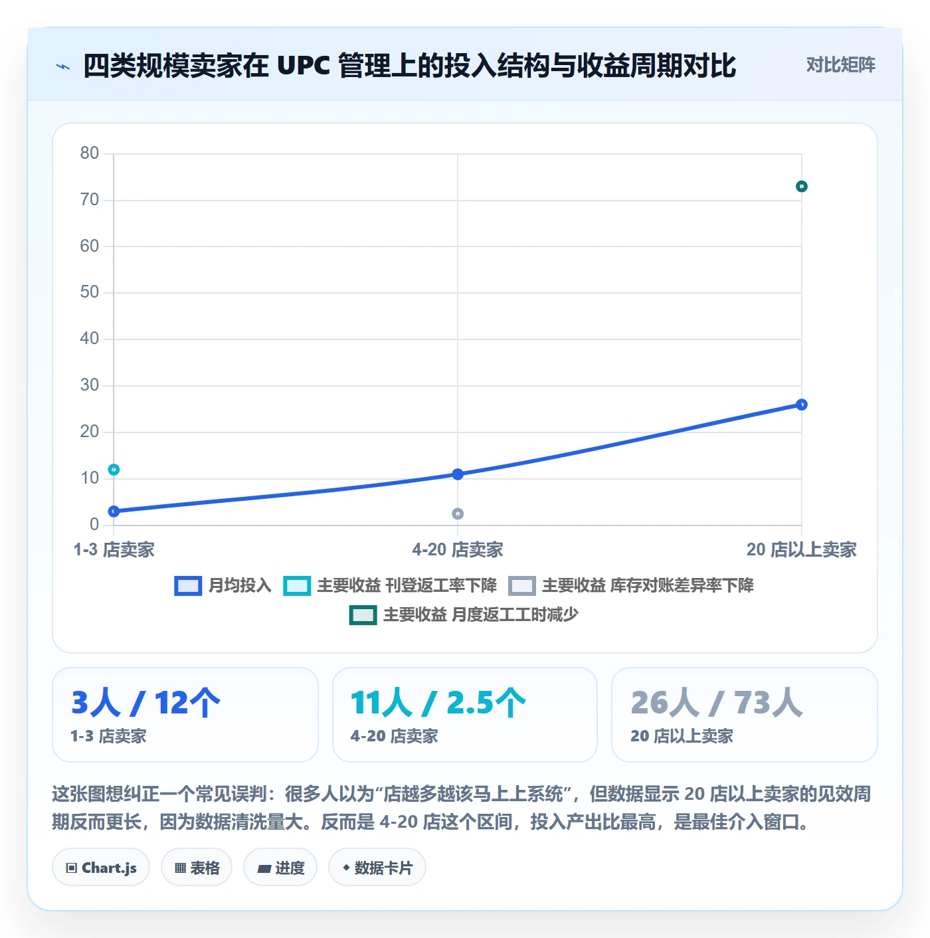
Task: Click the lightning bolt icon beside the title
Action: [63, 66]
